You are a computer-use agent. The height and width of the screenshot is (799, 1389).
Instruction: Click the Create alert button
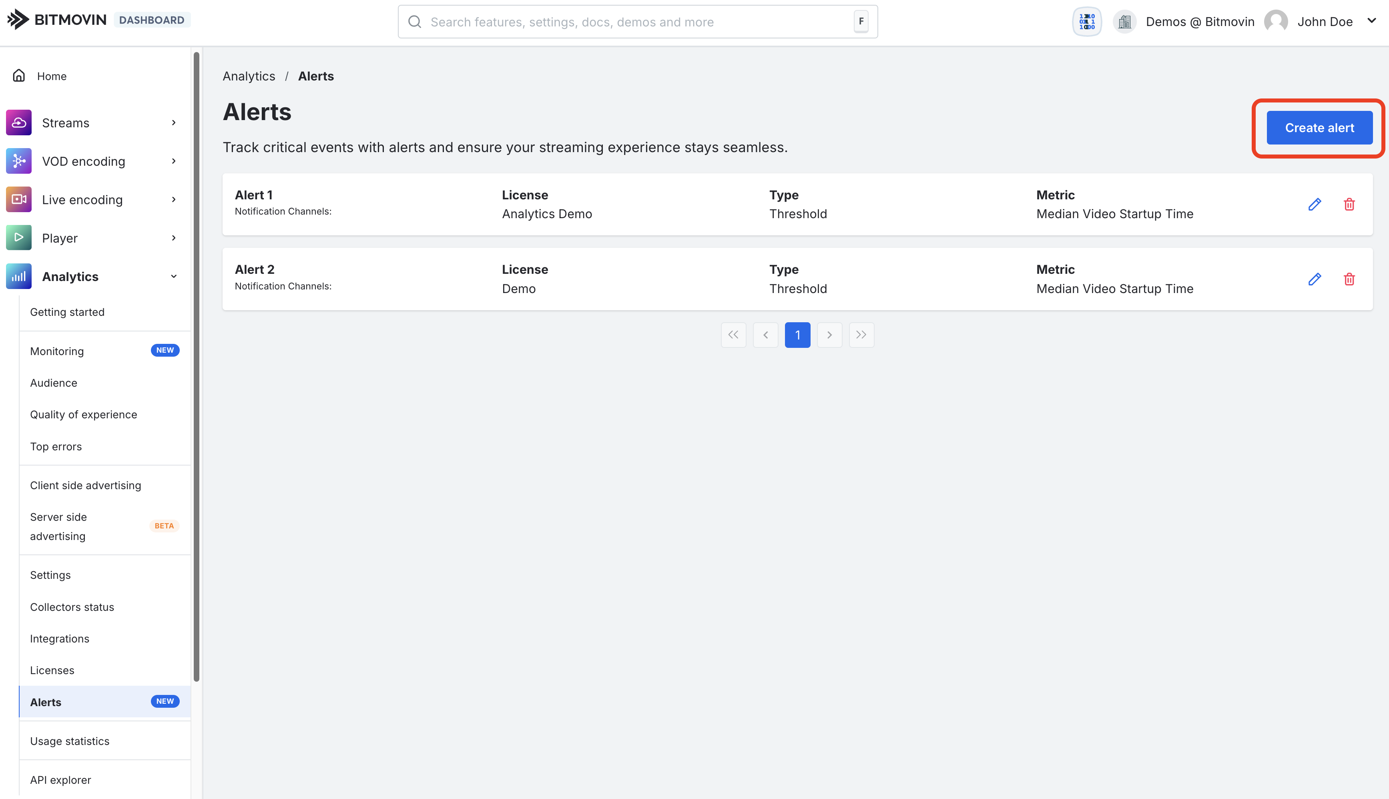pyautogui.click(x=1319, y=128)
